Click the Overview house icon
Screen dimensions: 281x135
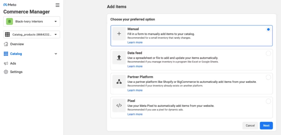pos(6,44)
